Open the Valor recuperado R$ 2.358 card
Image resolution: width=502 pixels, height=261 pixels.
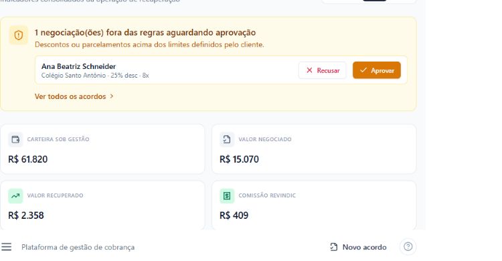point(102,205)
